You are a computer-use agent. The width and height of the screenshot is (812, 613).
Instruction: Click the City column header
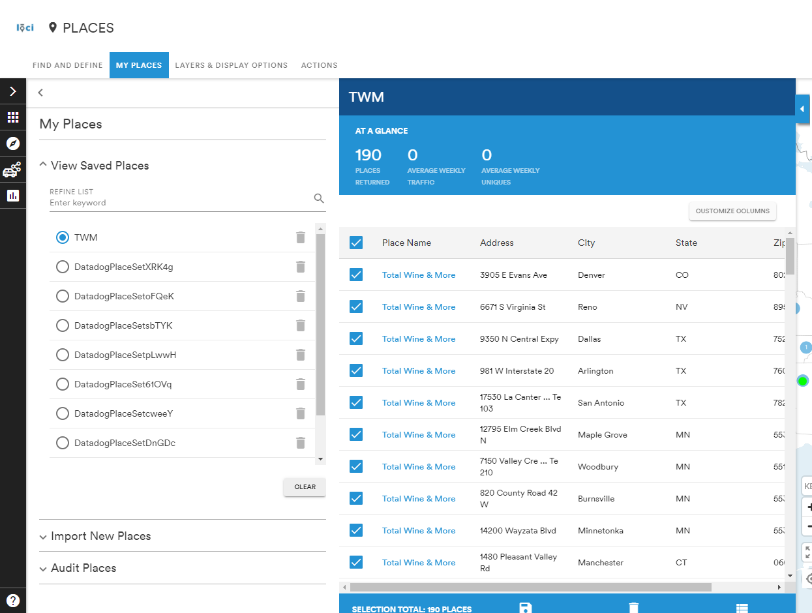[586, 243]
